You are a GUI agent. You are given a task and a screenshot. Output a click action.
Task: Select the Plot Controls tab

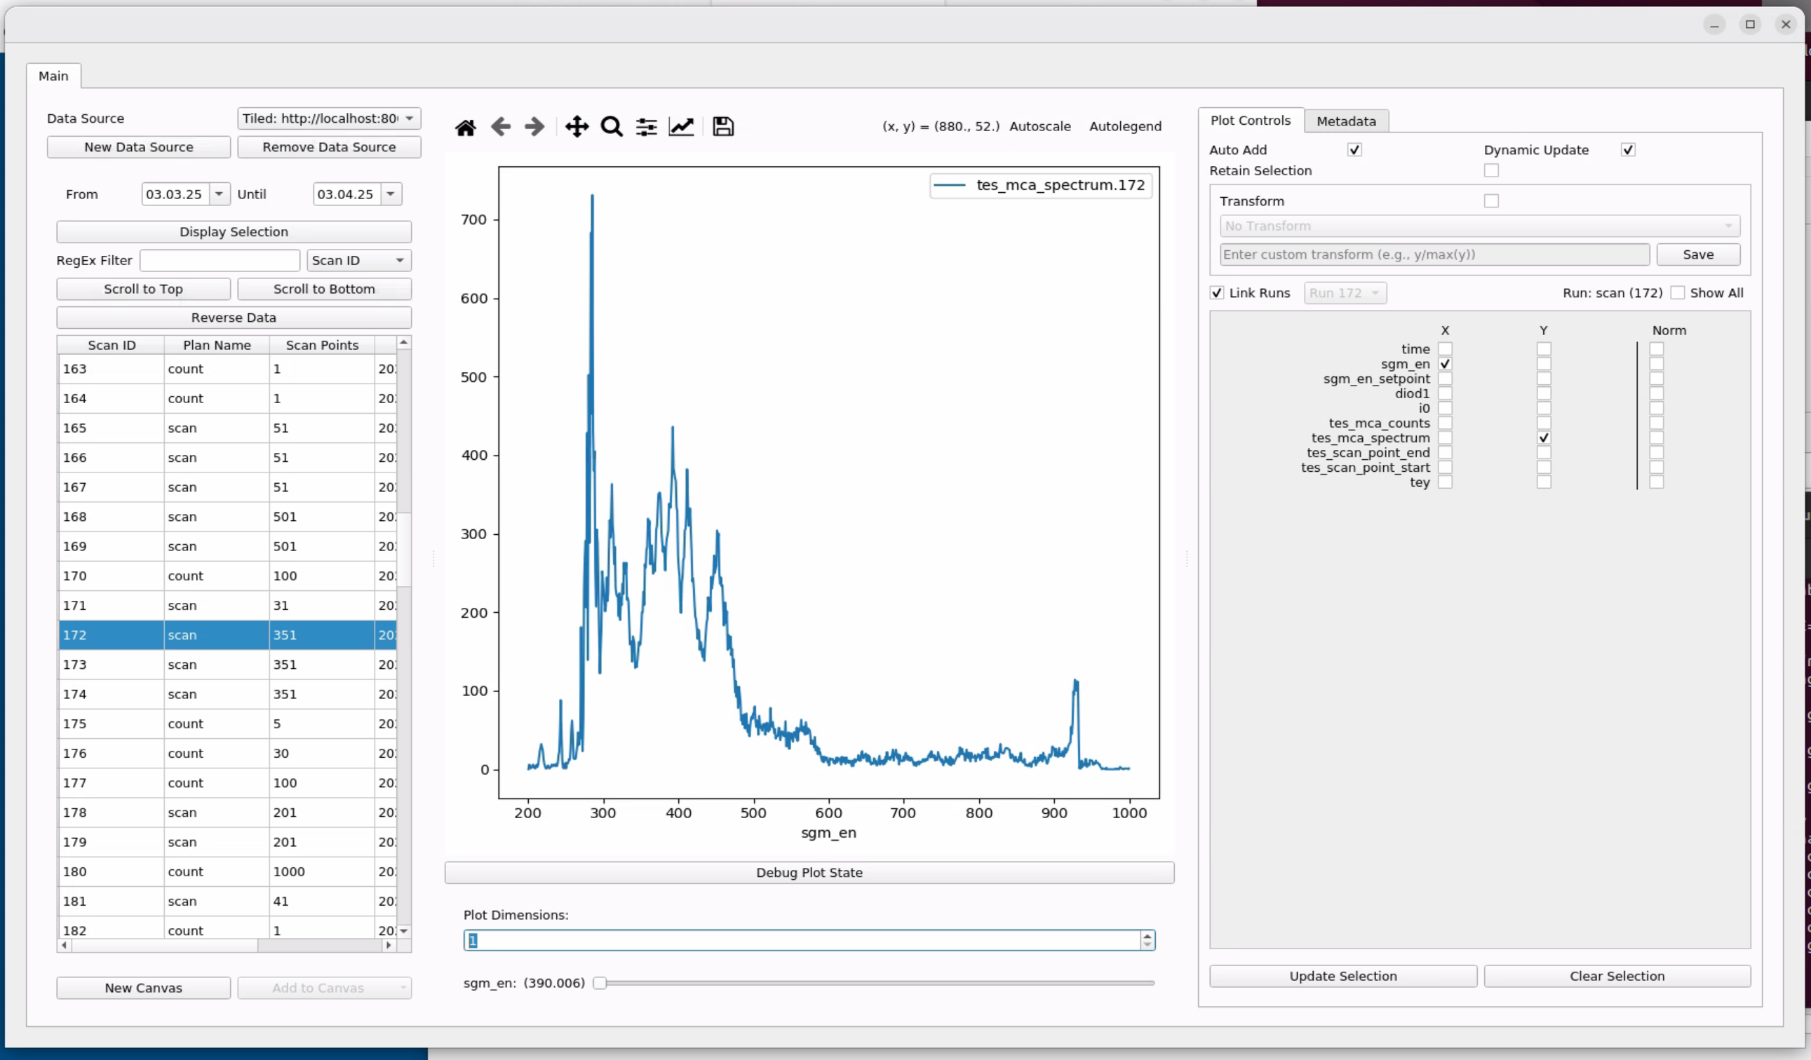click(1250, 121)
